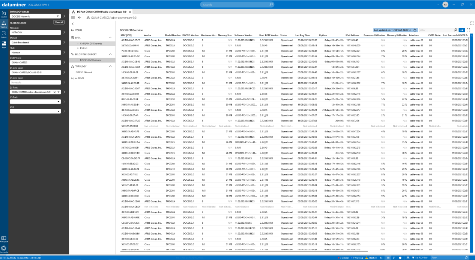The width and height of the screenshot is (475, 260).
Task: Click the Network field value NETWORK
Action: point(35,33)
